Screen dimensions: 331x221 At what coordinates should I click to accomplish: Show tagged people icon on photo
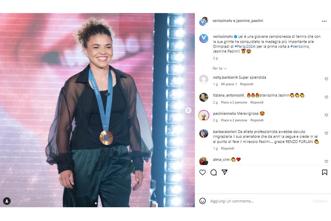point(7,201)
